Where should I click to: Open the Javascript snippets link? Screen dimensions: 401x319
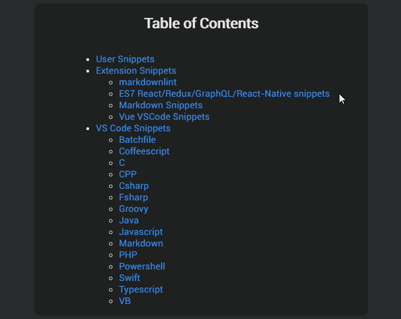(140, 232)
